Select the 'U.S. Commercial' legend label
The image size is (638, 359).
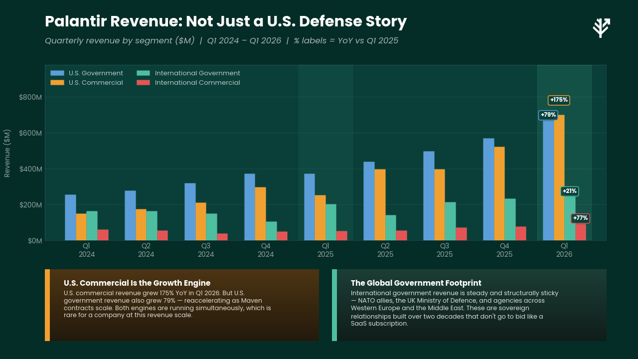coord(96,83)
